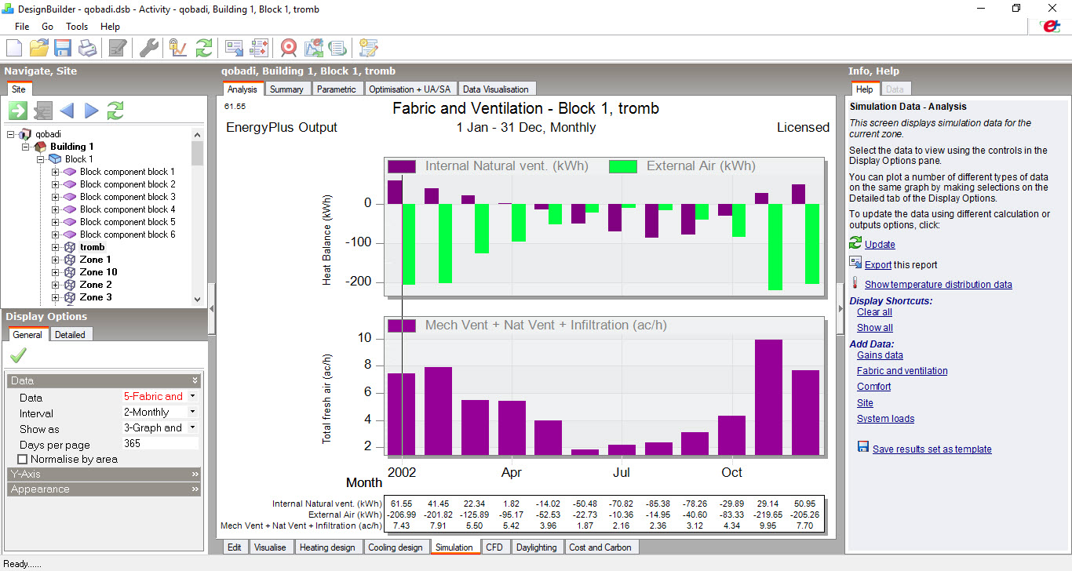Navigate back with the blue left arrow

[x=67, y=111]
